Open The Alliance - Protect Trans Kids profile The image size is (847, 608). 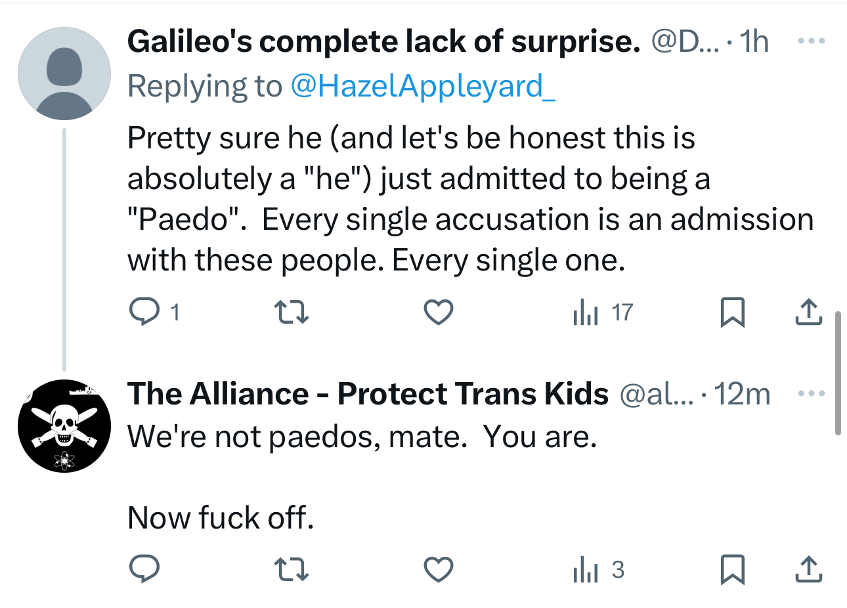[368, 394]
